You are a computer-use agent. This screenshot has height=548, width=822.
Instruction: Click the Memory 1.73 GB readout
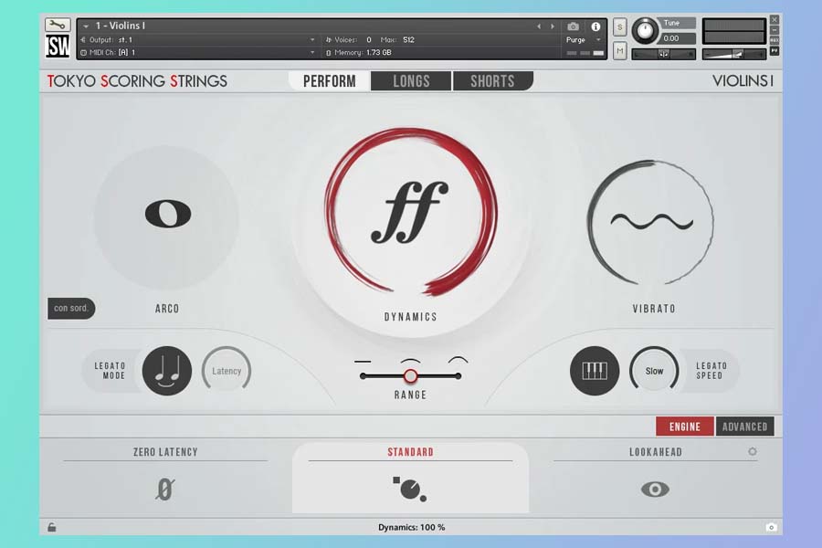pyautogui.click(x=359, y=52)
